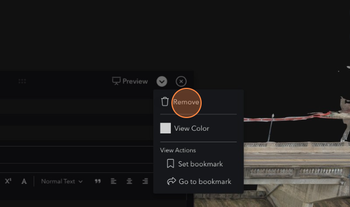Select Go to bookmark text
350x207 pixels.
point(205,181)
